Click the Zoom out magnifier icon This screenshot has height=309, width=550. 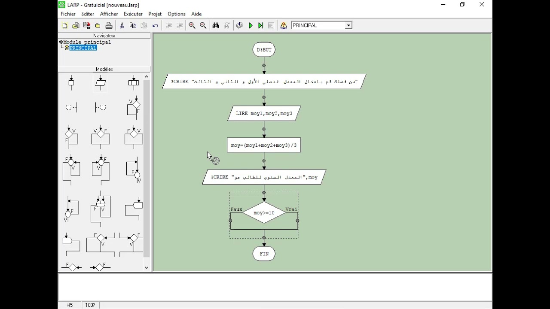point(203,25)
